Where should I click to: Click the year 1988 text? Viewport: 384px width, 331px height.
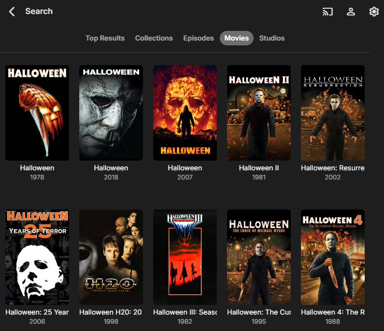pyautogui.click(x=333, y=321)
